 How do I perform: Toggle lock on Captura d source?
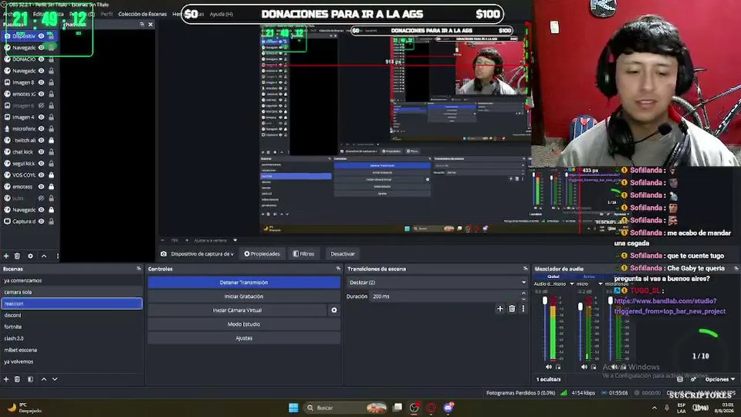click(x=51, y=221)
